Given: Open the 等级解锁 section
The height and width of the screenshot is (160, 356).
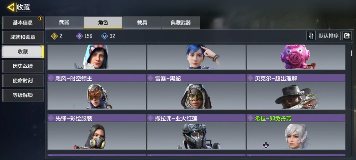Looking at the screenshot, I should click(23, 95).
